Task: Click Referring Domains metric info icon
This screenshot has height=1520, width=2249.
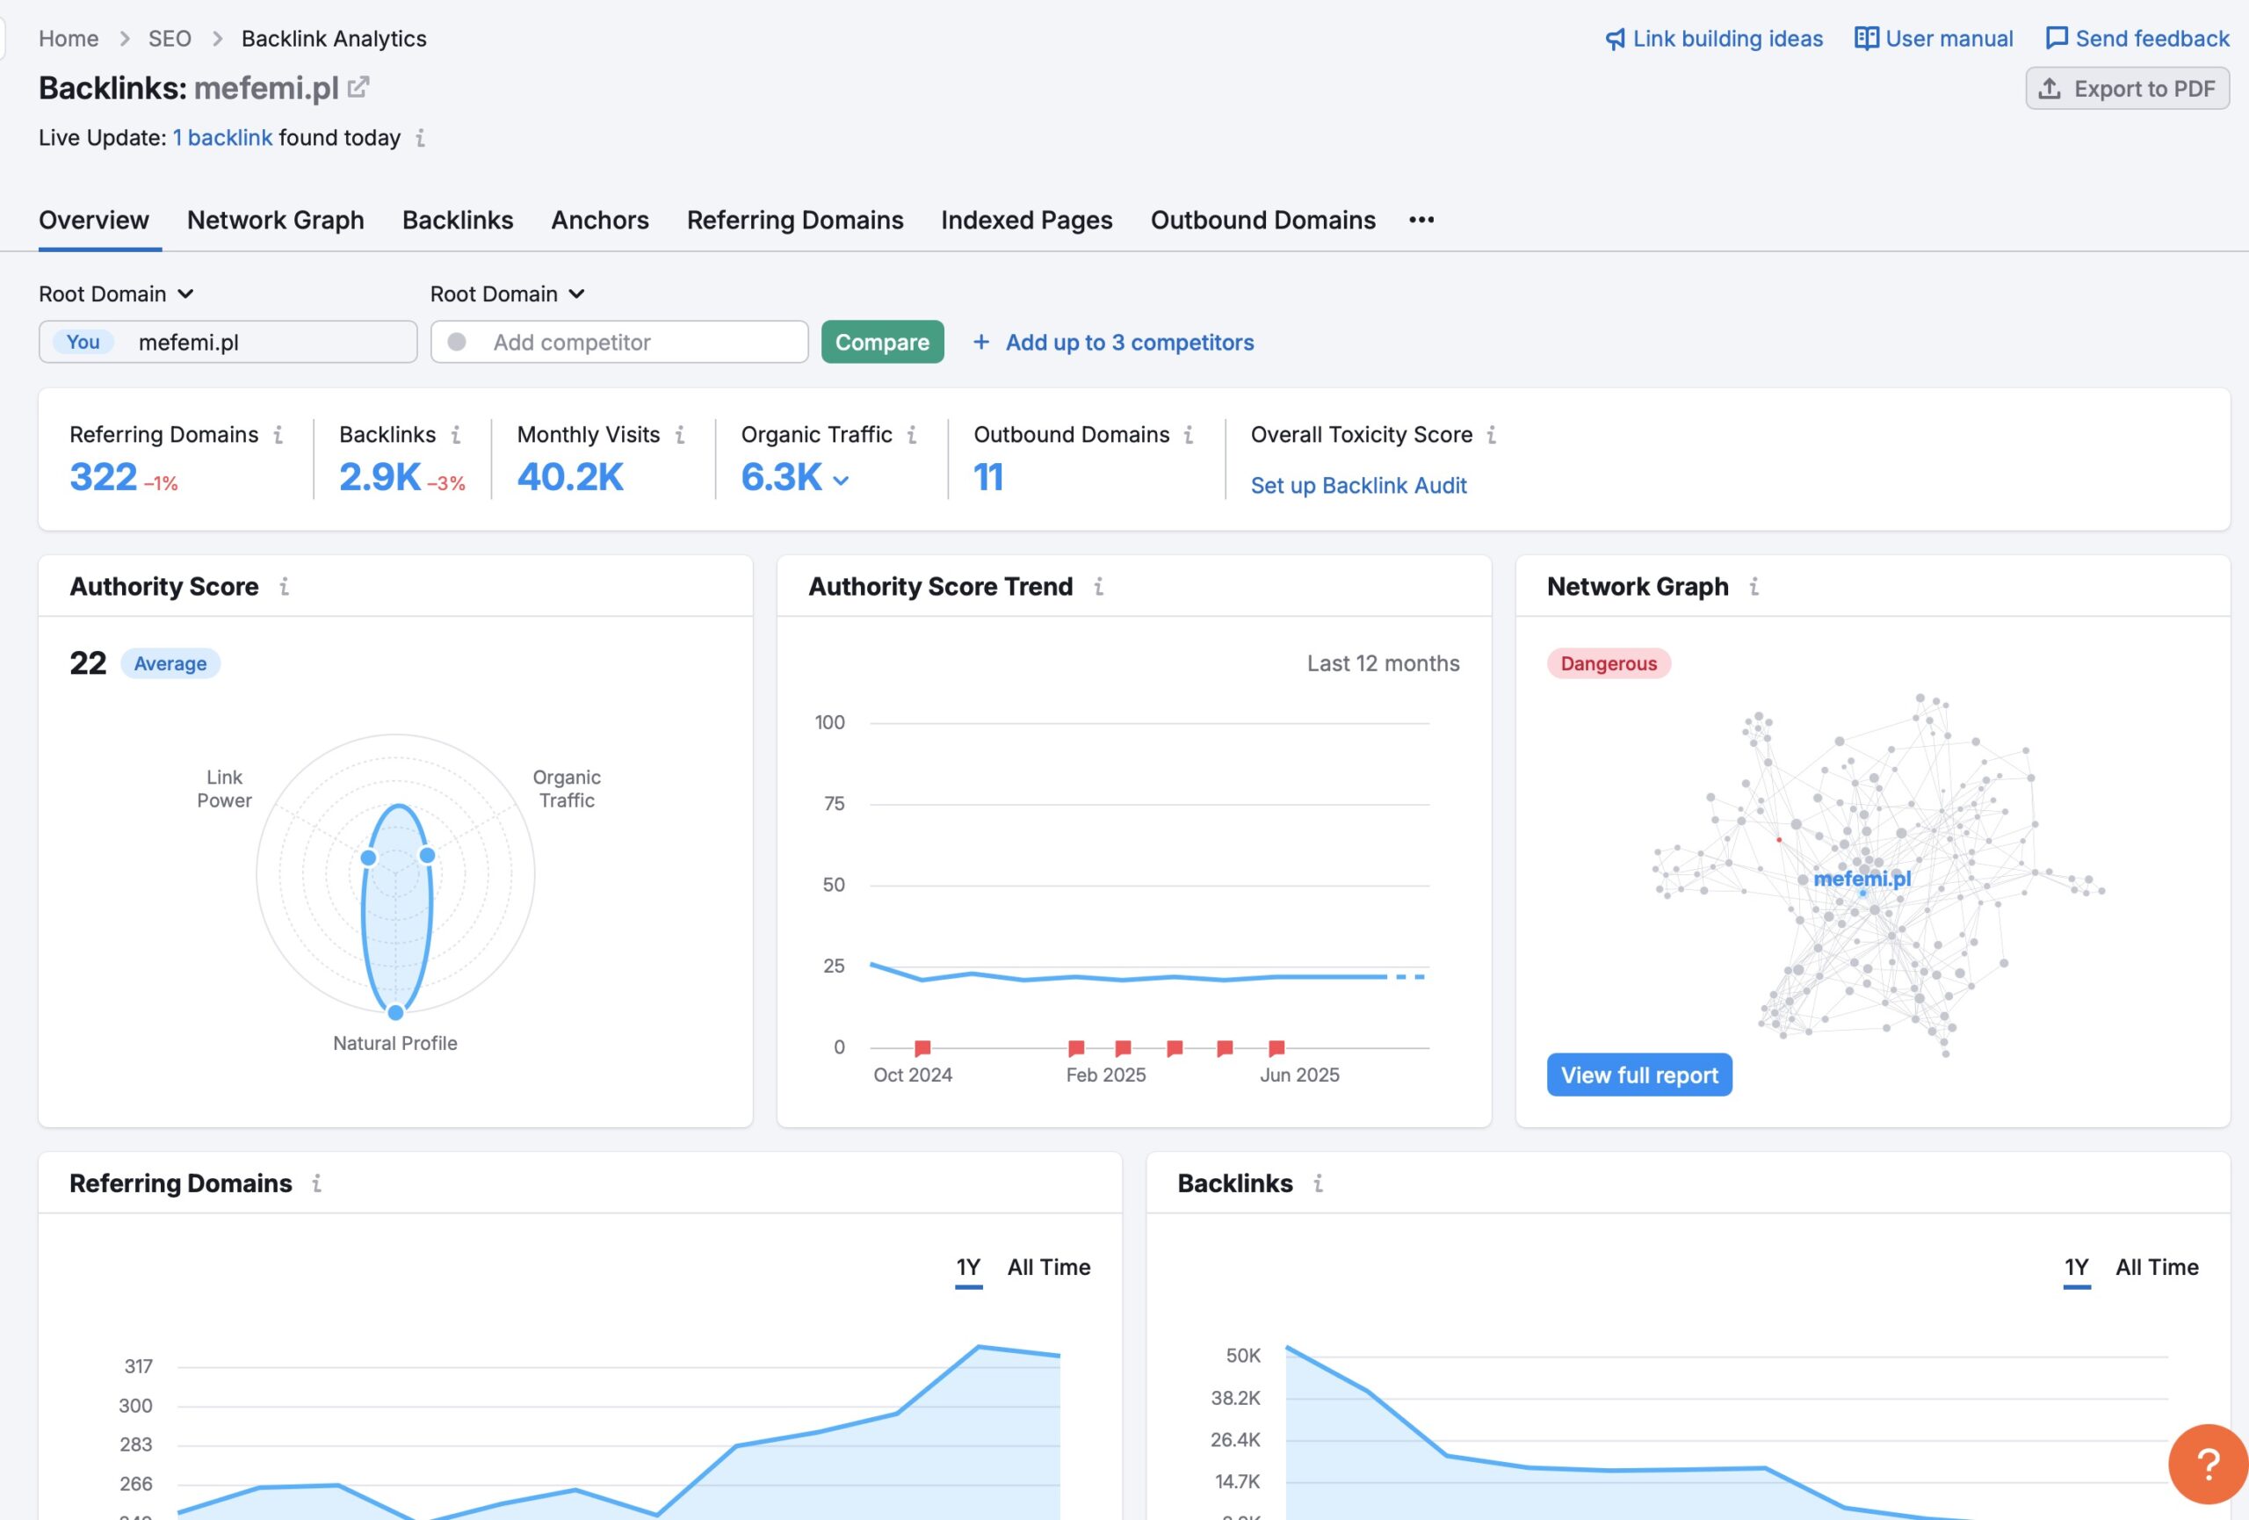Action: [x=278, y=434]
